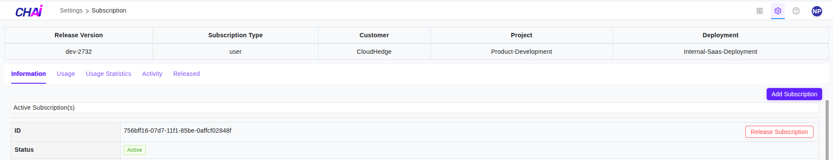
Task: Open the Released tab
Action: [x=187, y=74]
